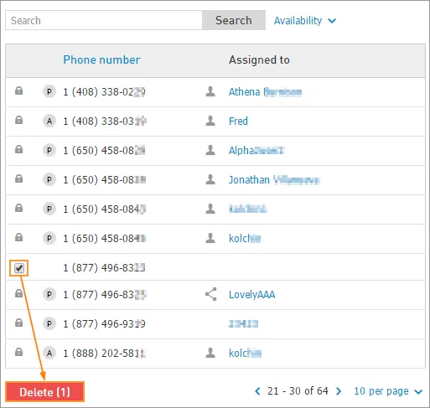The height and width of the screenshot is (408, 430).
Task: Click the lock icon on the Alpha row
Action: click(x=18, y=150)
